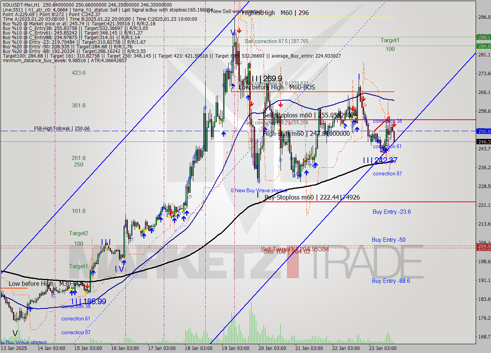
Task: Select the 'Sell correction 61.8 | 270.833' label
Action: pos(277,83)
